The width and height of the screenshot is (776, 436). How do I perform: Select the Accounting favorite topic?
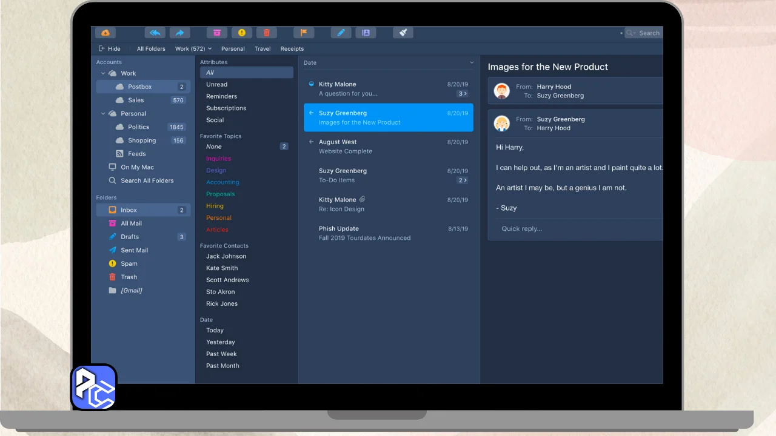click(x=222, y=182)
